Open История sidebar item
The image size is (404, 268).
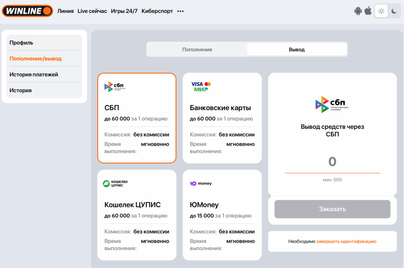[x=44, y=90]
